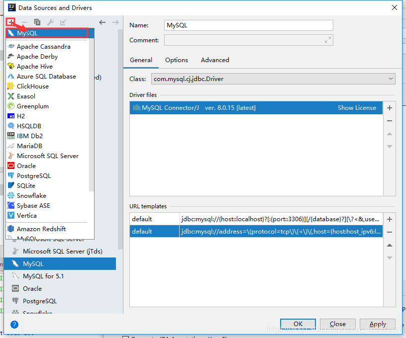Click the OK button
This screenshot has height=338, width=406.
pyautogui.click(x=298, y=324)
